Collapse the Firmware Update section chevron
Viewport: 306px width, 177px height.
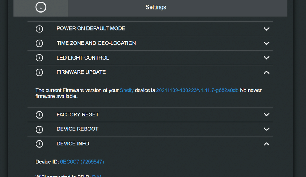coord(266,72)
